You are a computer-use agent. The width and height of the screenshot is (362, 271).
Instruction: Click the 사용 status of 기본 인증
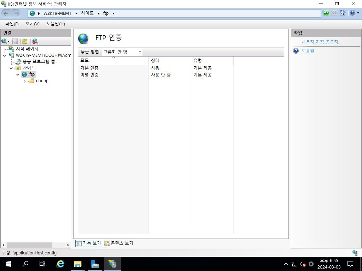click(155, 68)
